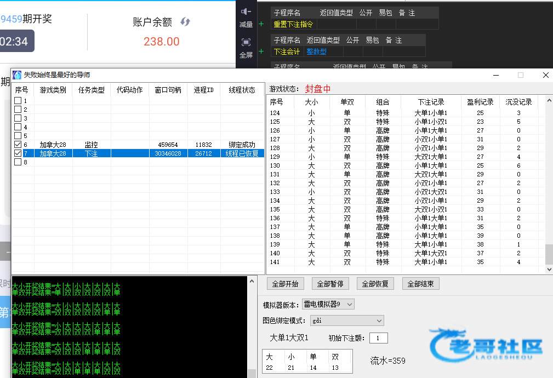553x378 pixels.
Task: Click the blue flame app icon in title bar
Action: click(x=17, y=75)
